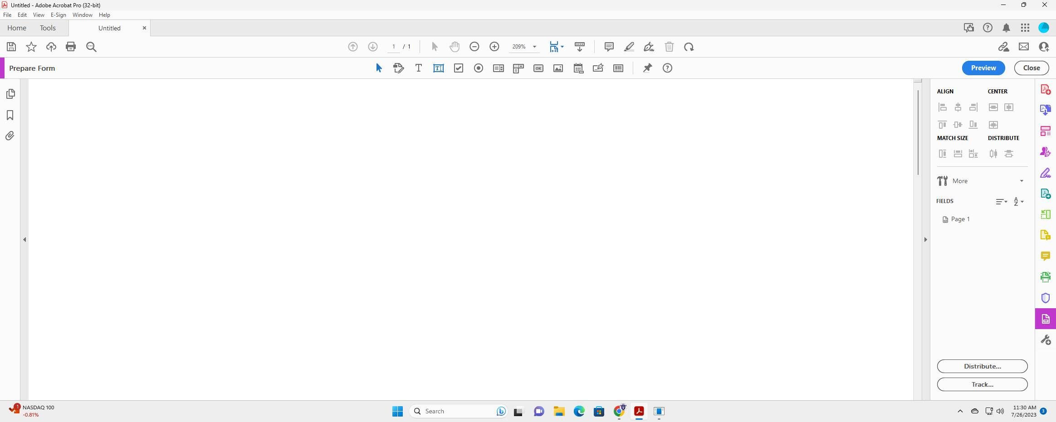Open Prepare Form help icon
The image size is (1056, 422).
tap(667, 68)
